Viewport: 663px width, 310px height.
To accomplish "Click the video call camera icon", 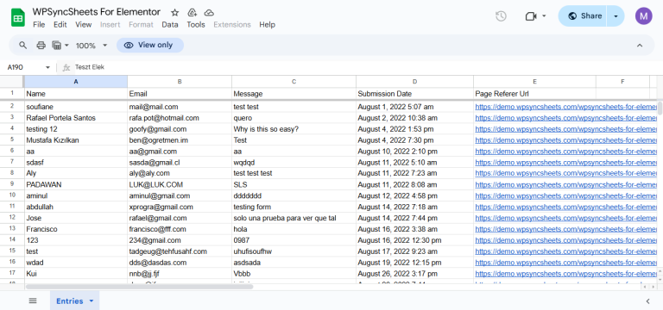I will coord(531,16).
